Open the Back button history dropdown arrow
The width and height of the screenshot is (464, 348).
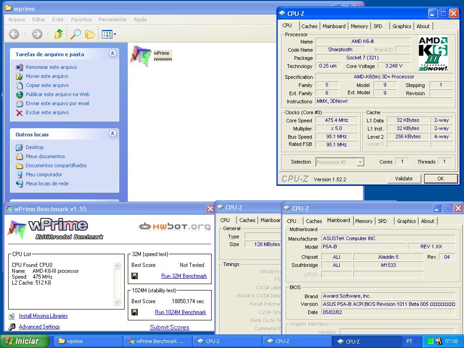pyautogui.click(x=24, y=34)
